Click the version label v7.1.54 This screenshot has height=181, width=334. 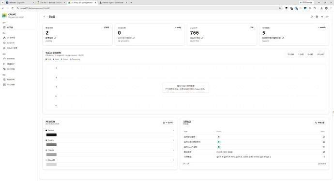tap(186, 164)
